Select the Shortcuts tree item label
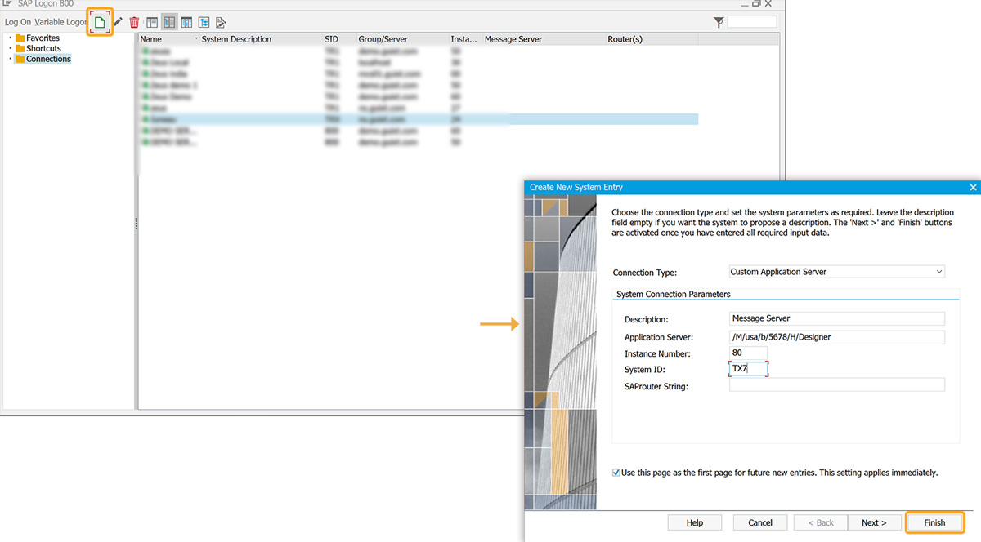This screenshot has width=981, height=542. tap(43, 48)
